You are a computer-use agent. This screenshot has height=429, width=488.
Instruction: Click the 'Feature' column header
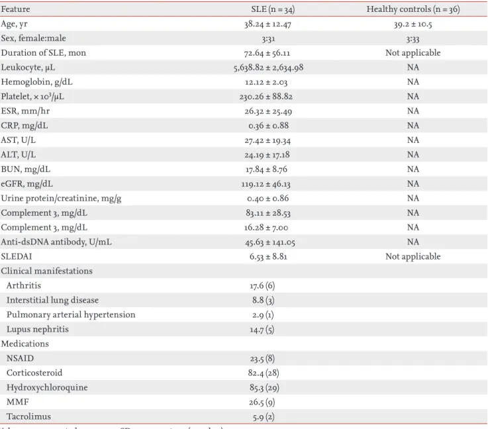[15, 9]
